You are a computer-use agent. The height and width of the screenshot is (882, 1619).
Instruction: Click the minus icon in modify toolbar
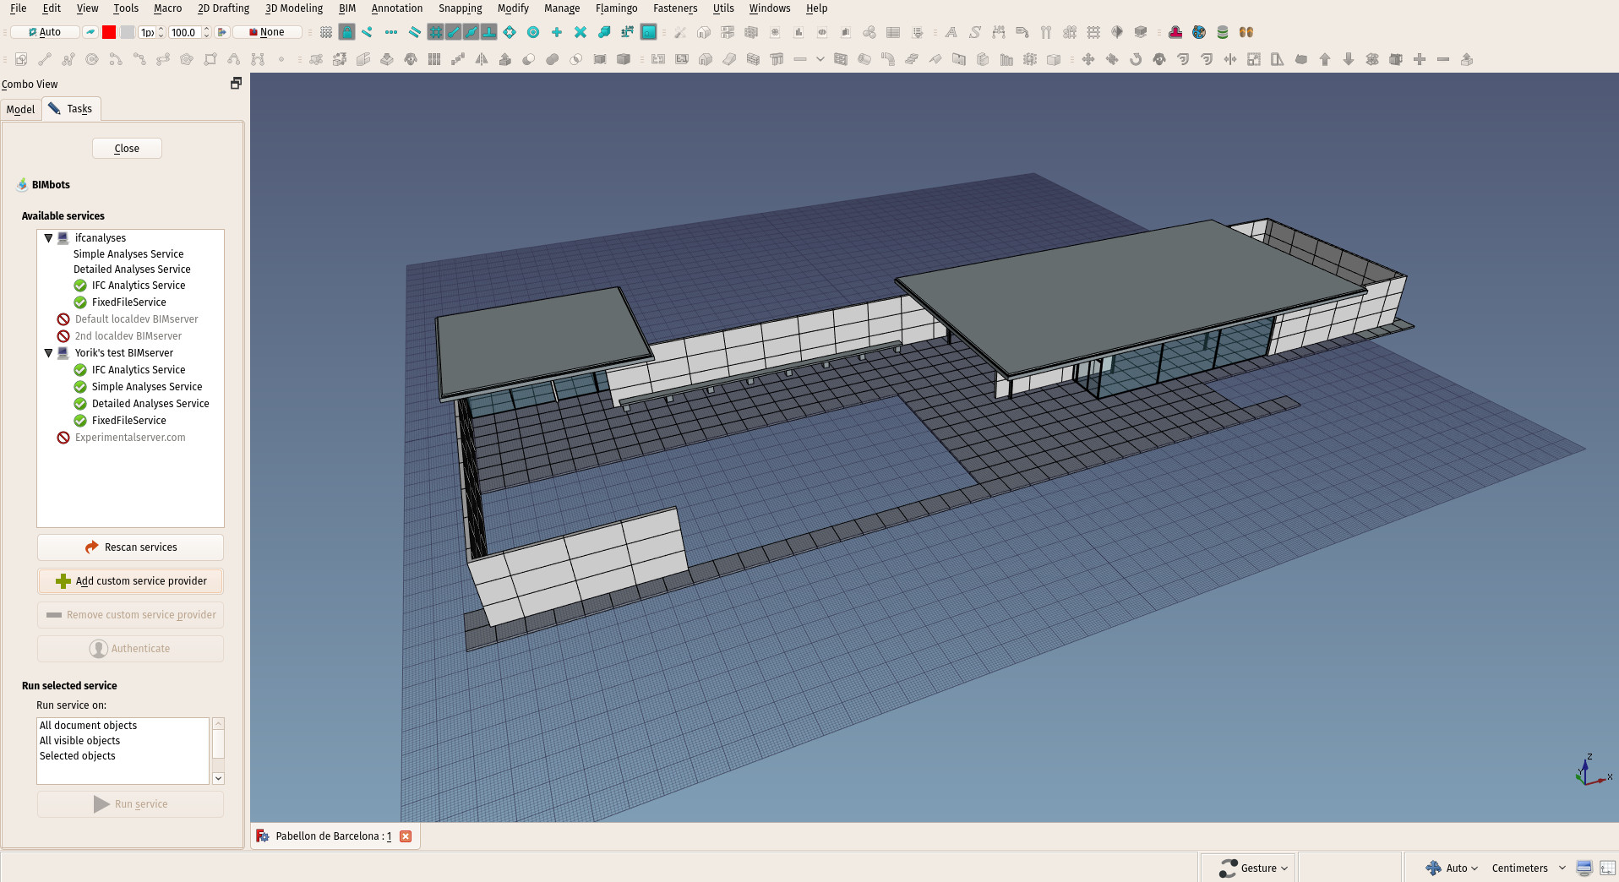click(x=1443, y=59)
